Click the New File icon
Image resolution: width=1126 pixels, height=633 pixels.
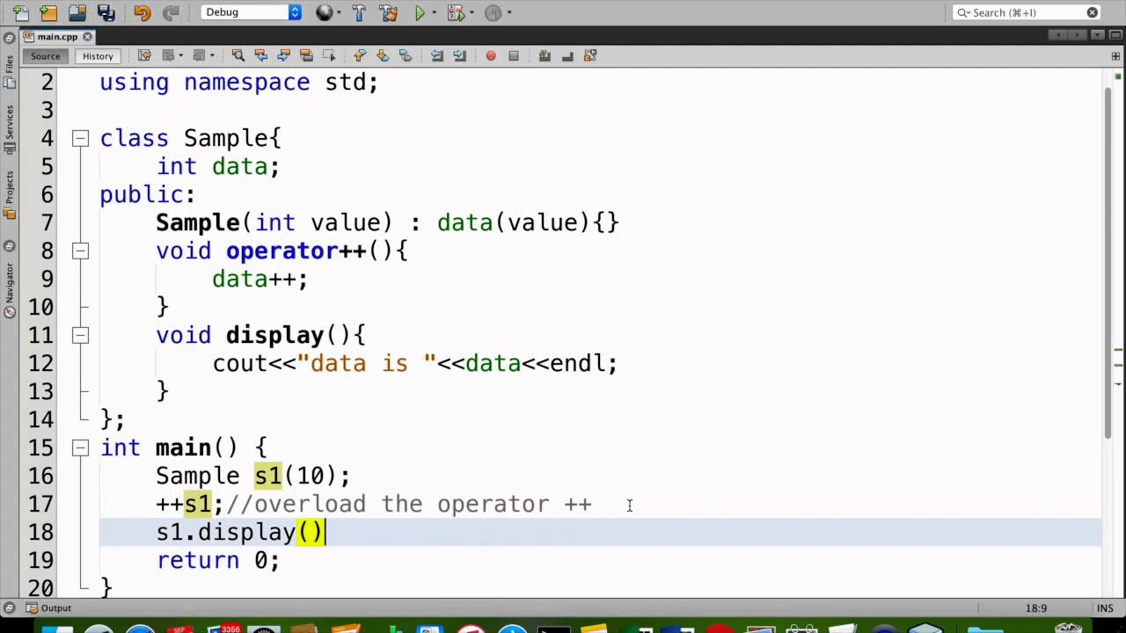tap(20, 12)
